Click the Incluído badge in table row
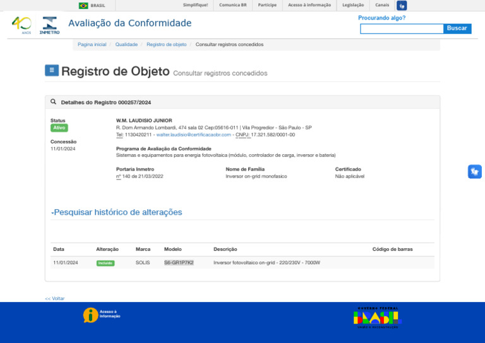Image resolution: width=485 pixels, height=343 pixels. tap(105, 263)
